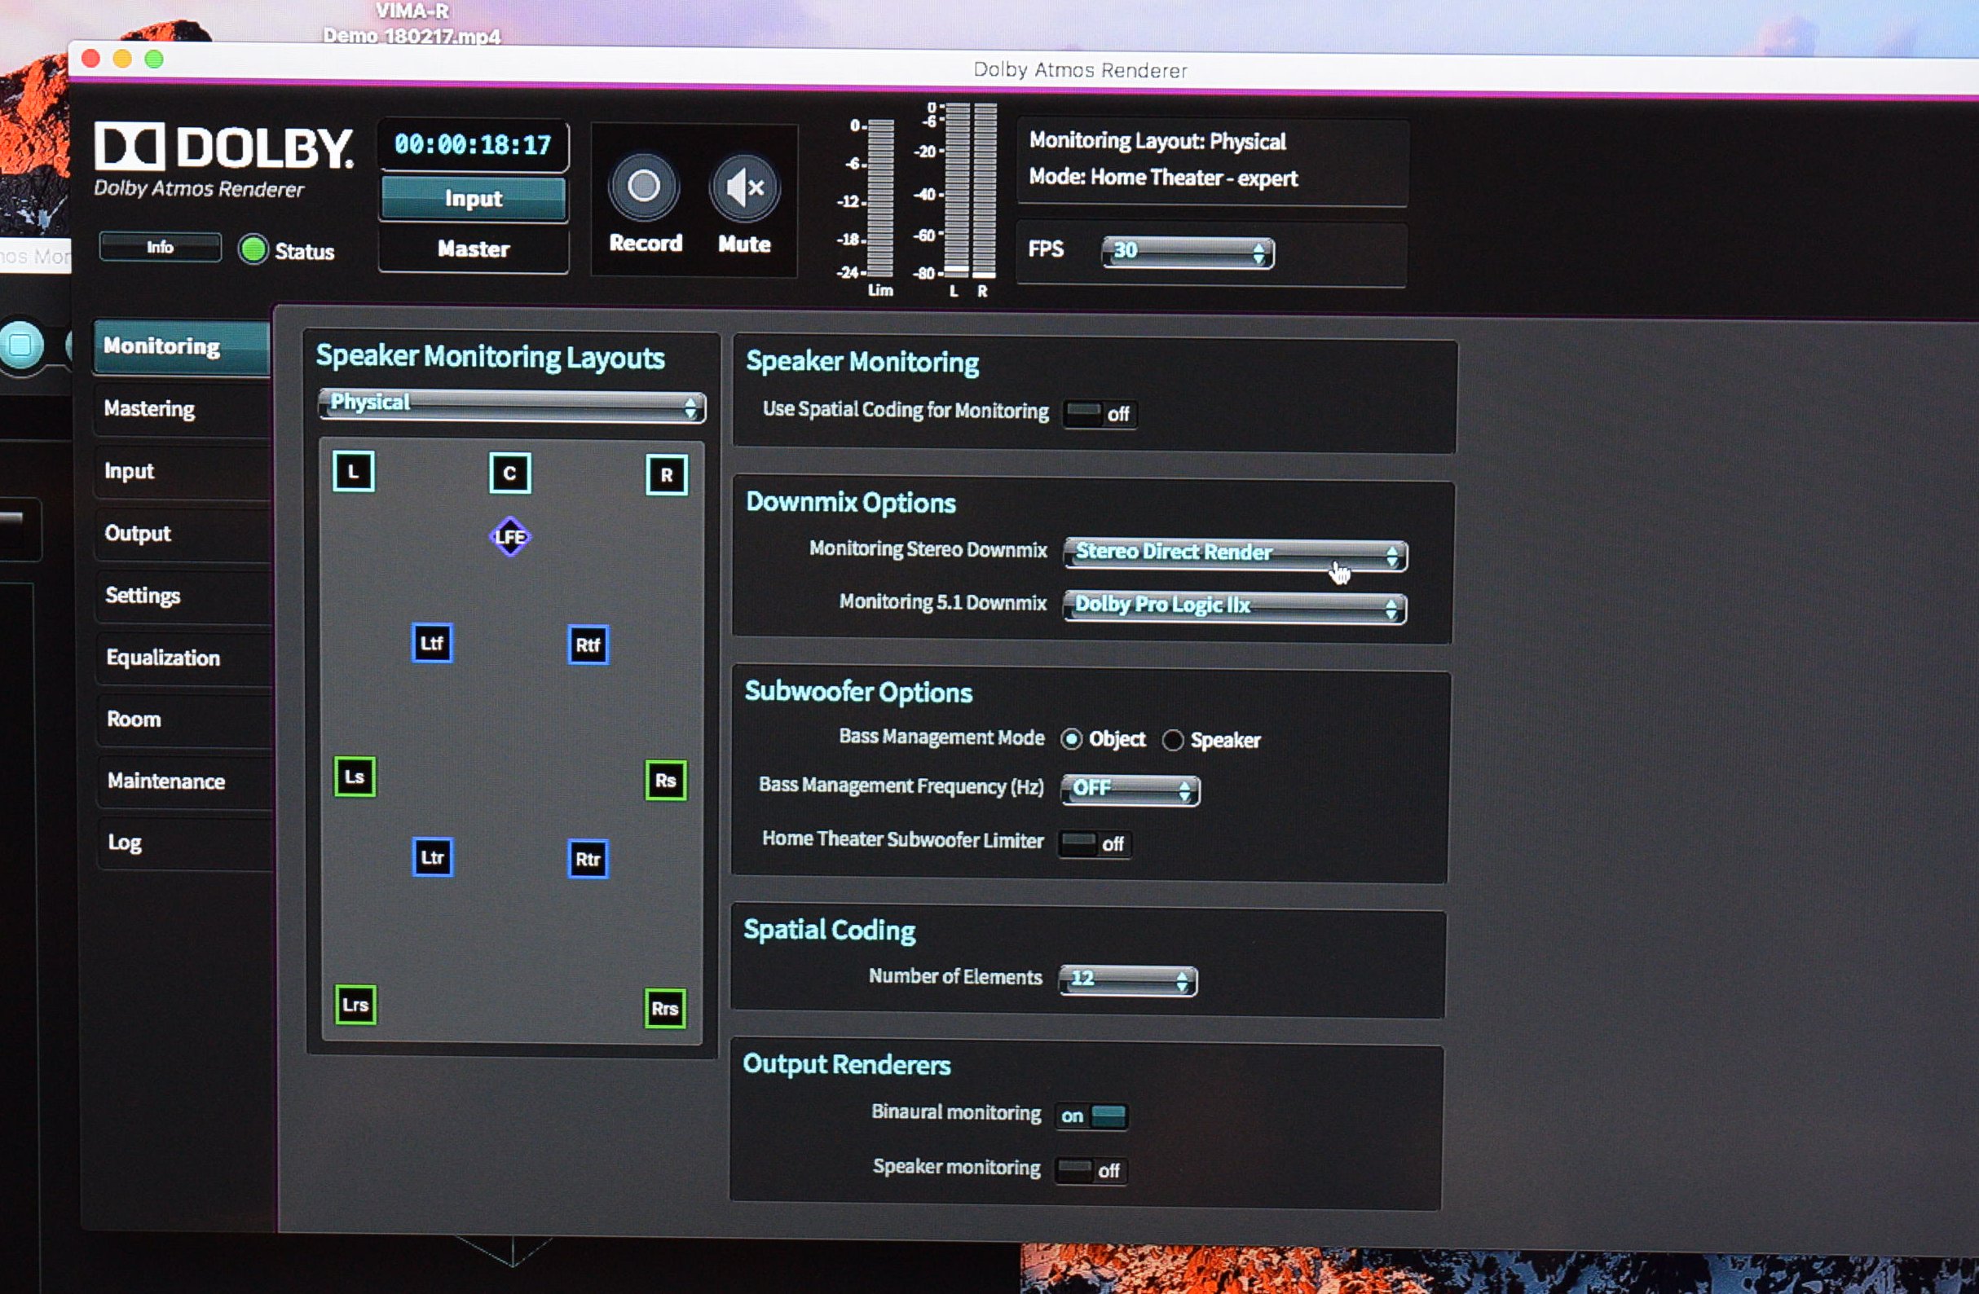Click the L speaker icon
The image size is (1979, 1294).
[x=354, y=472]
